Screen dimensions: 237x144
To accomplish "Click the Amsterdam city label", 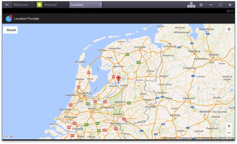I will click(84, 93).
